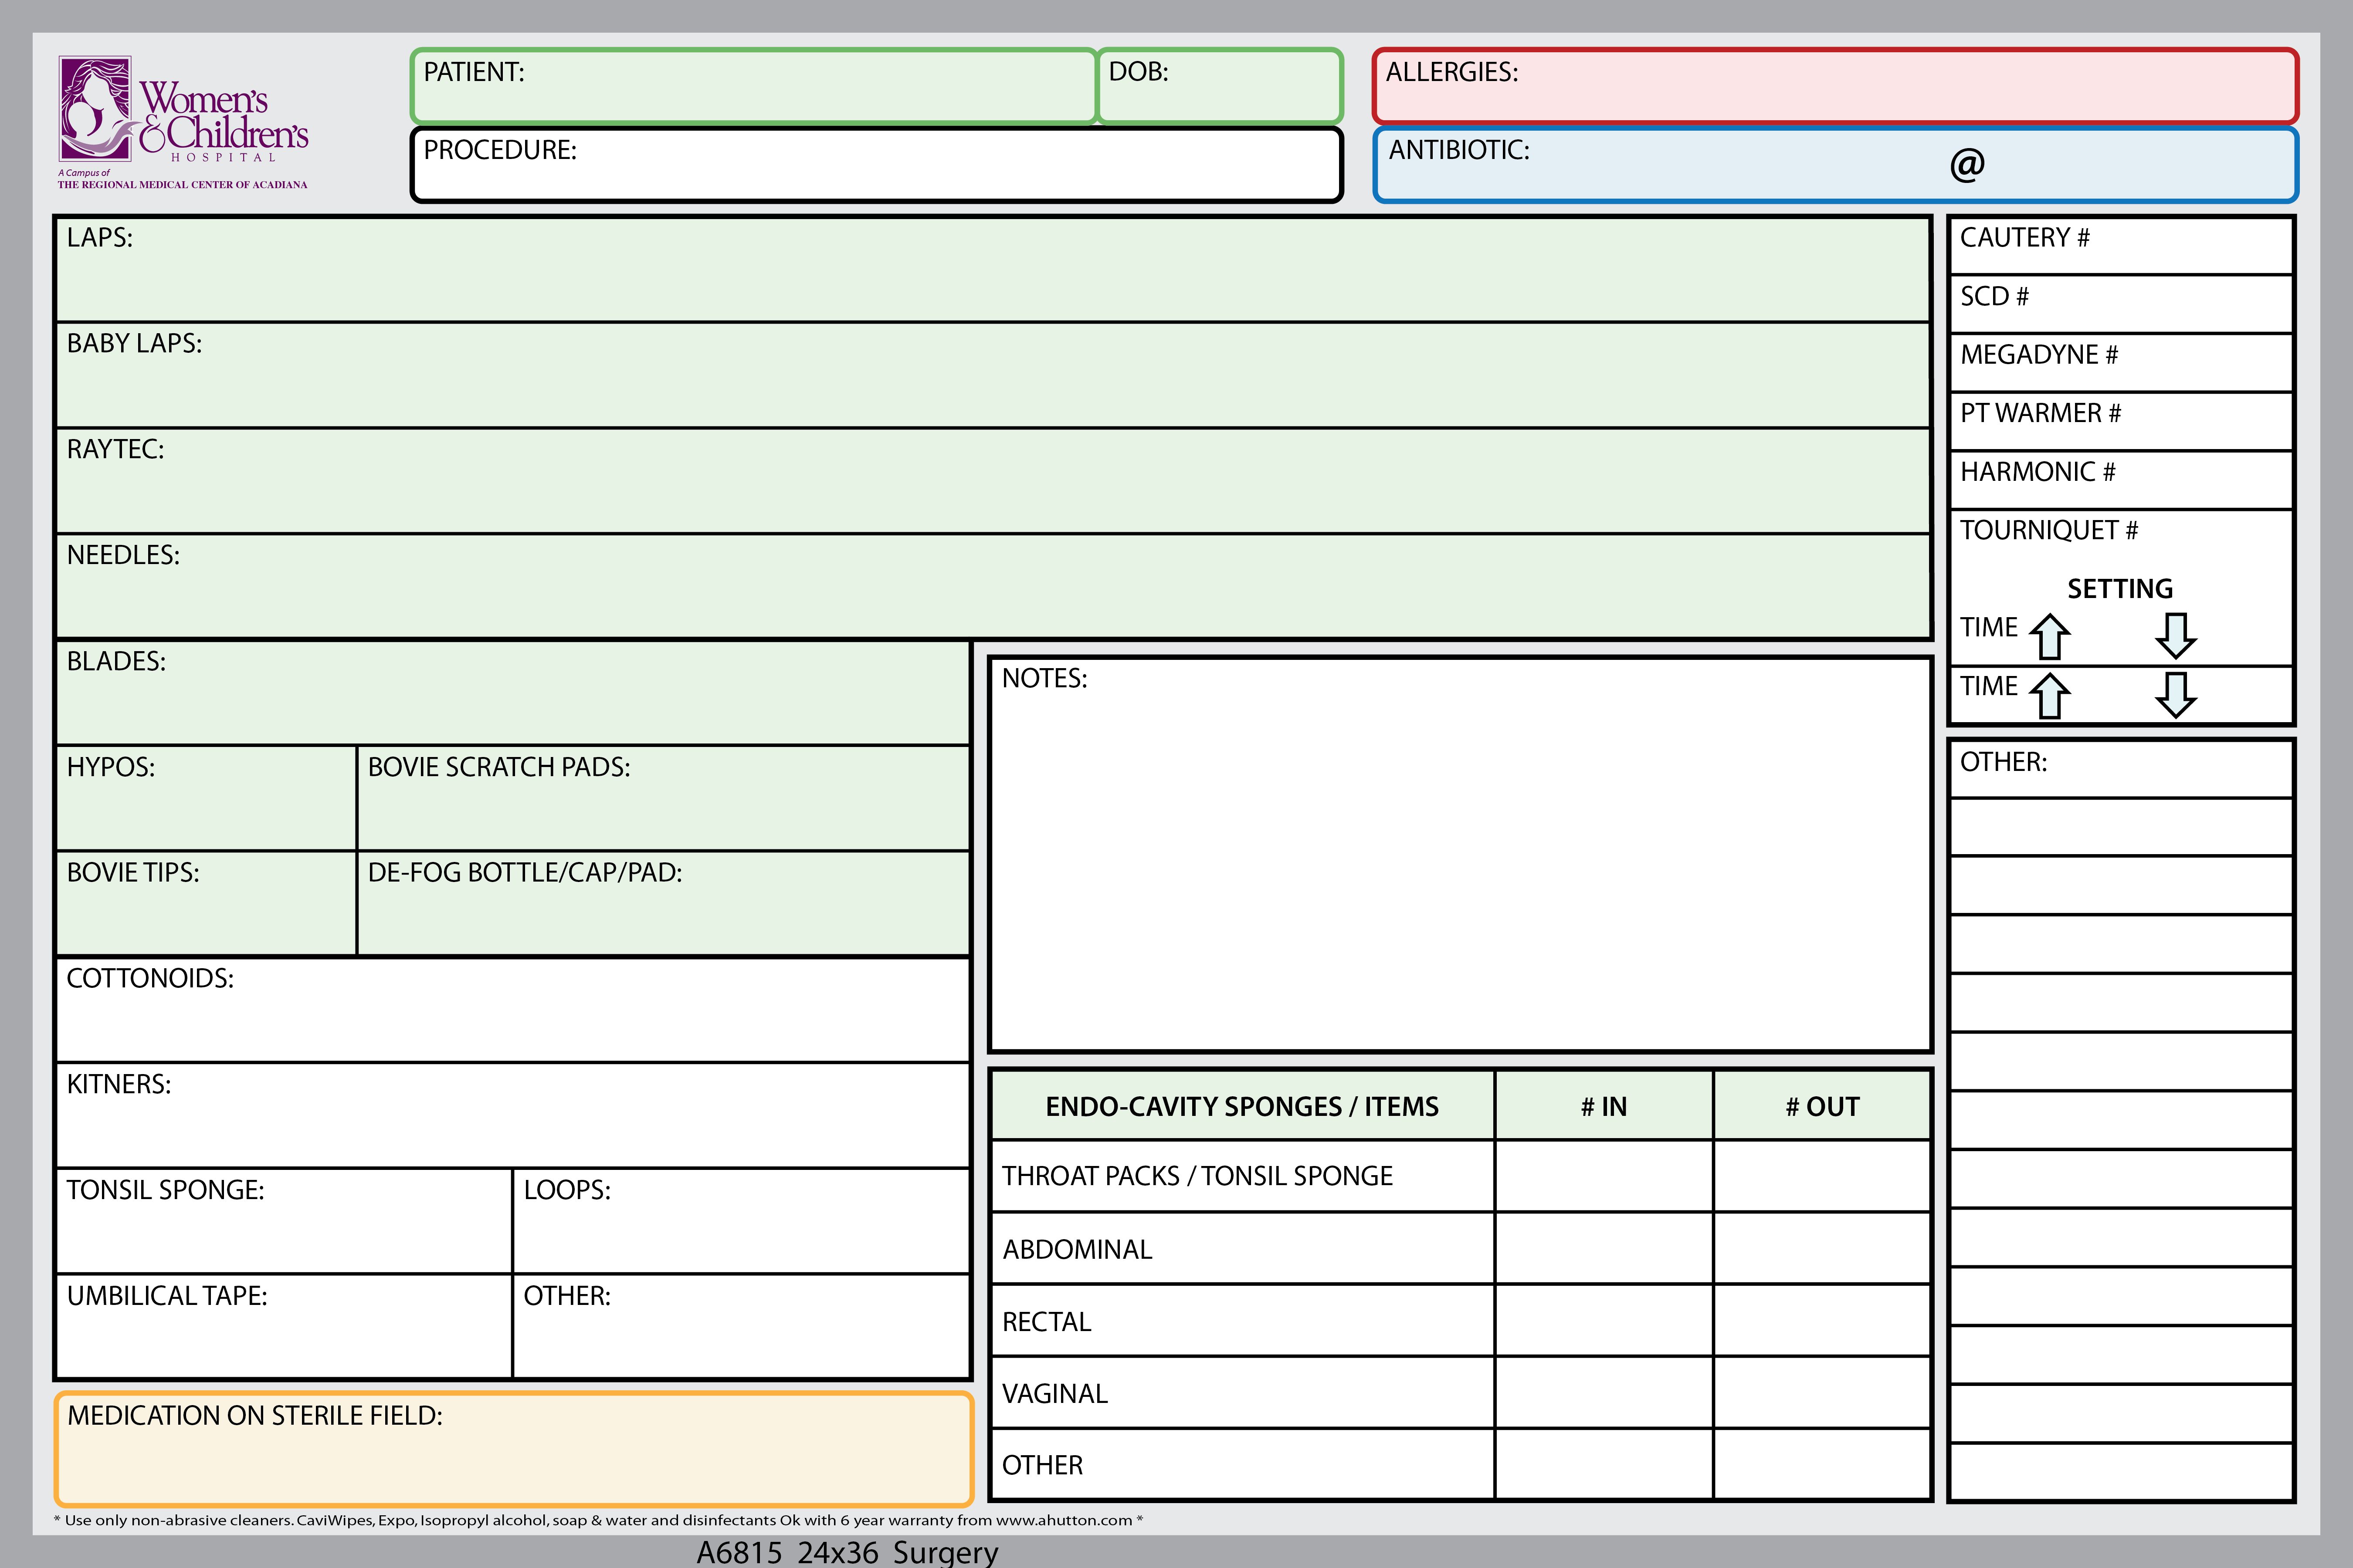The height and width of the screenshot is (1568, 2353).
Task: Click the @ symbol in Antibiotic field
Action: (1967, 164)
